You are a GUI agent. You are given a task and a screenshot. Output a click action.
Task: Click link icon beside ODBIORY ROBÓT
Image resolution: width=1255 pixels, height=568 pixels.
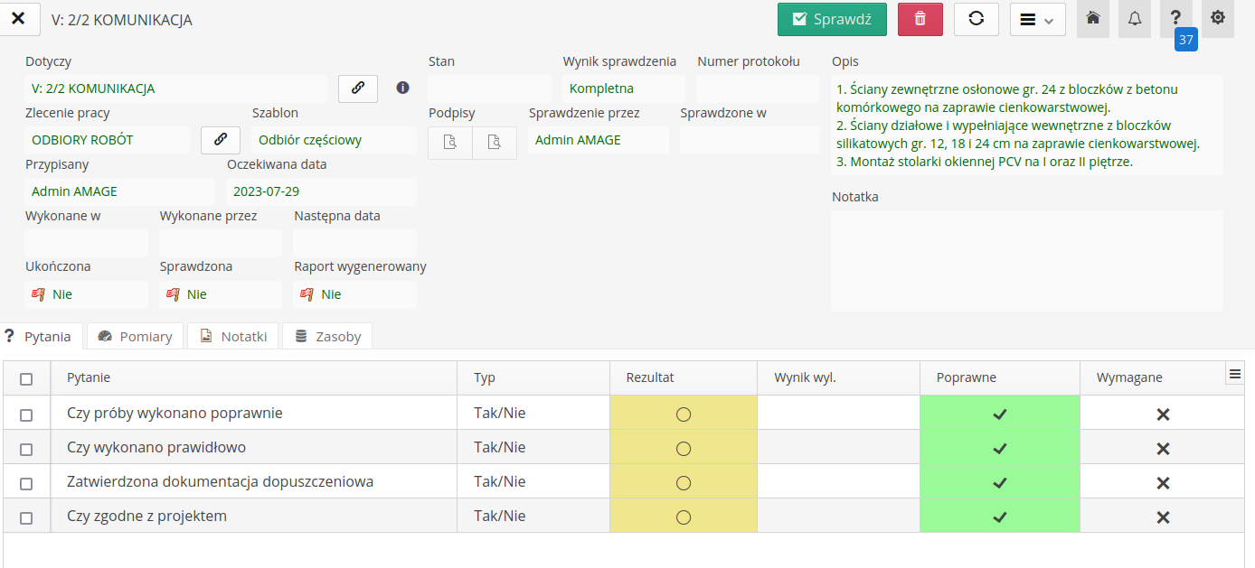click(220, 140)
